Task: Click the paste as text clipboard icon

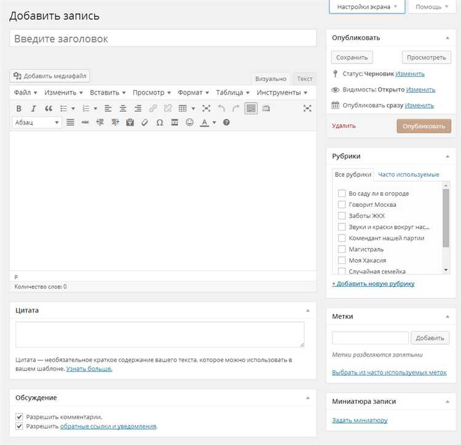Action: click(x=130, y=122)
